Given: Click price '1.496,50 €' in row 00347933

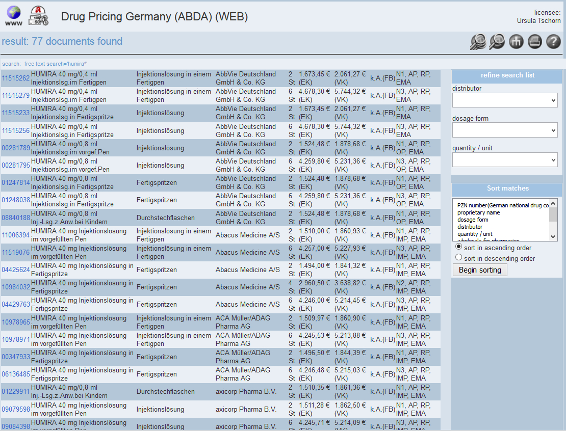Looking at the screenshot, I should [314, 353].
